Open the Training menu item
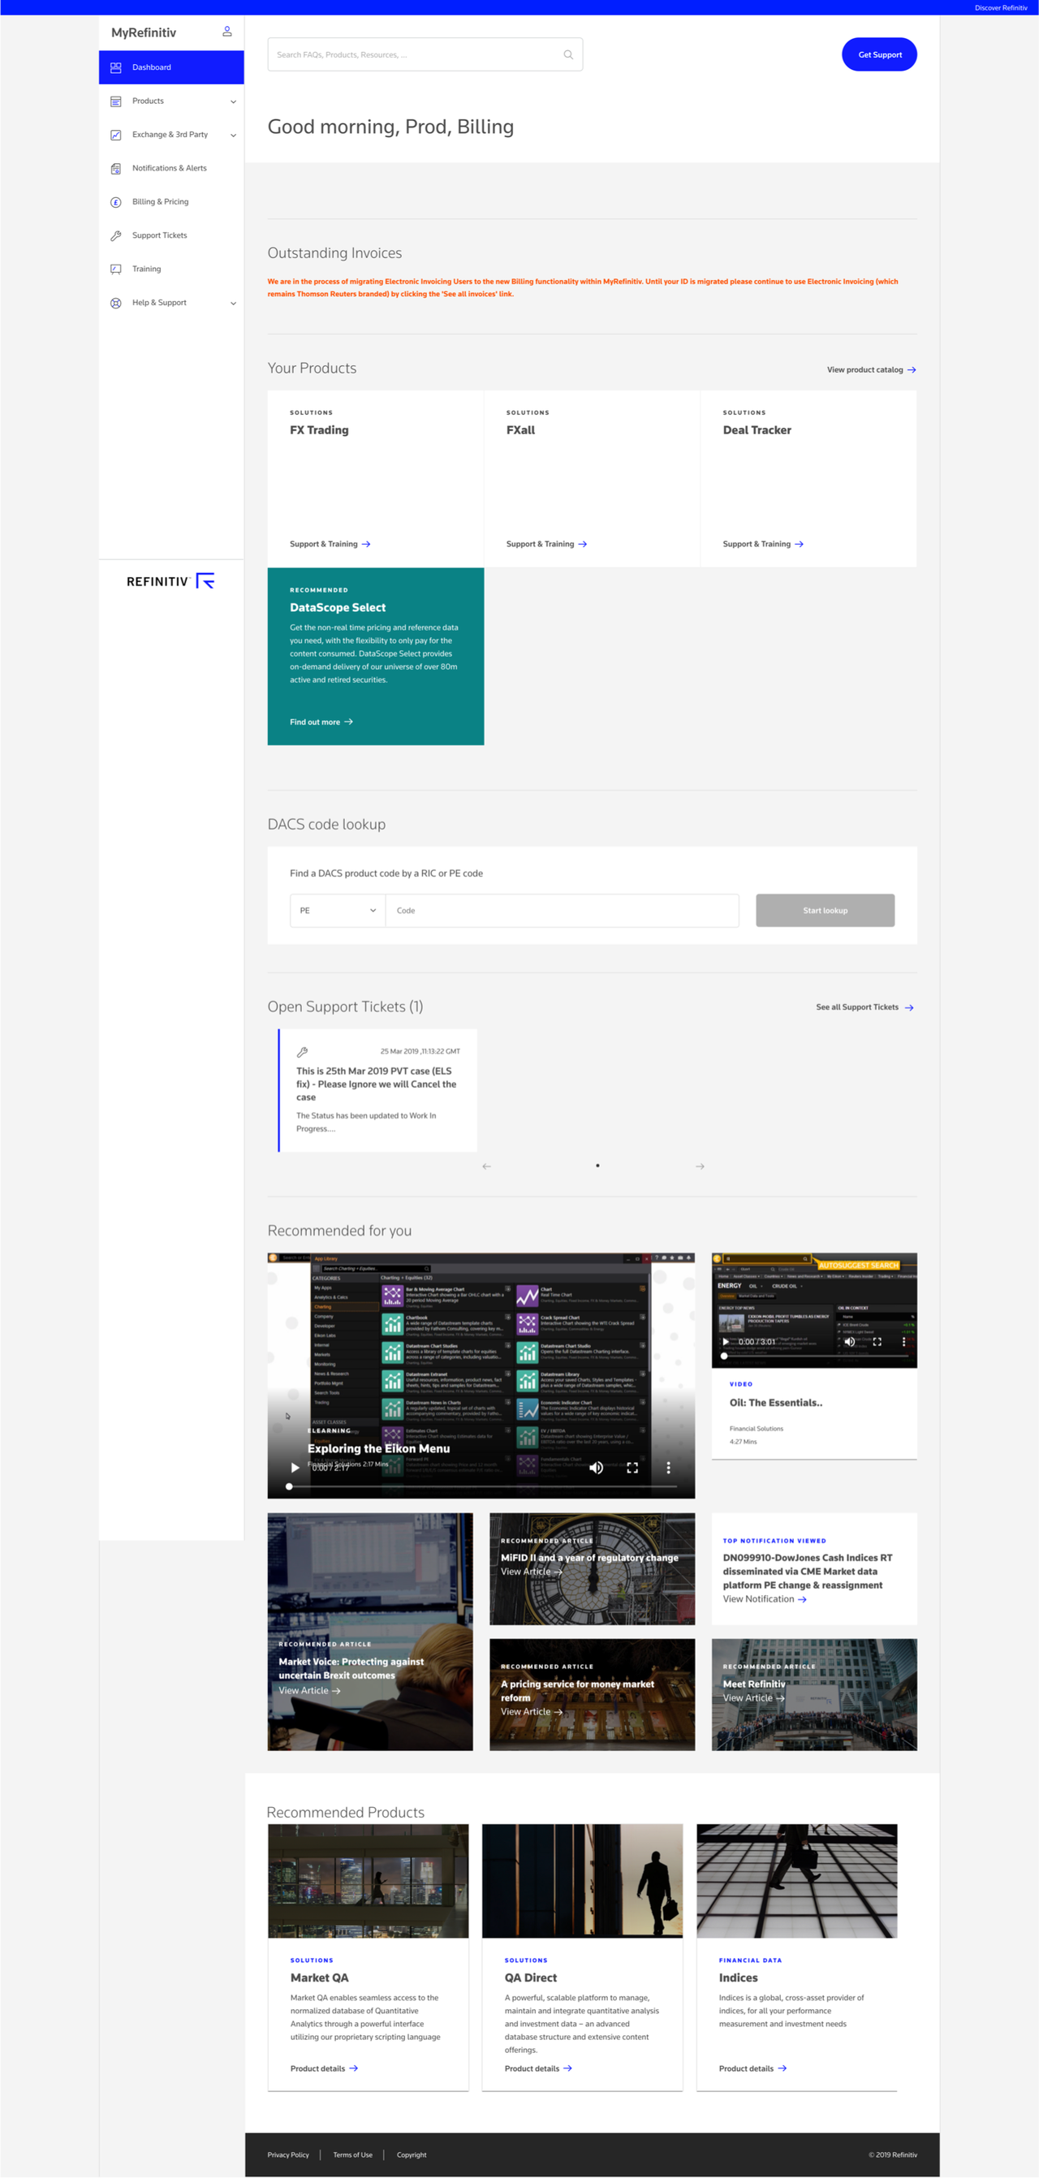 point(171,269)
